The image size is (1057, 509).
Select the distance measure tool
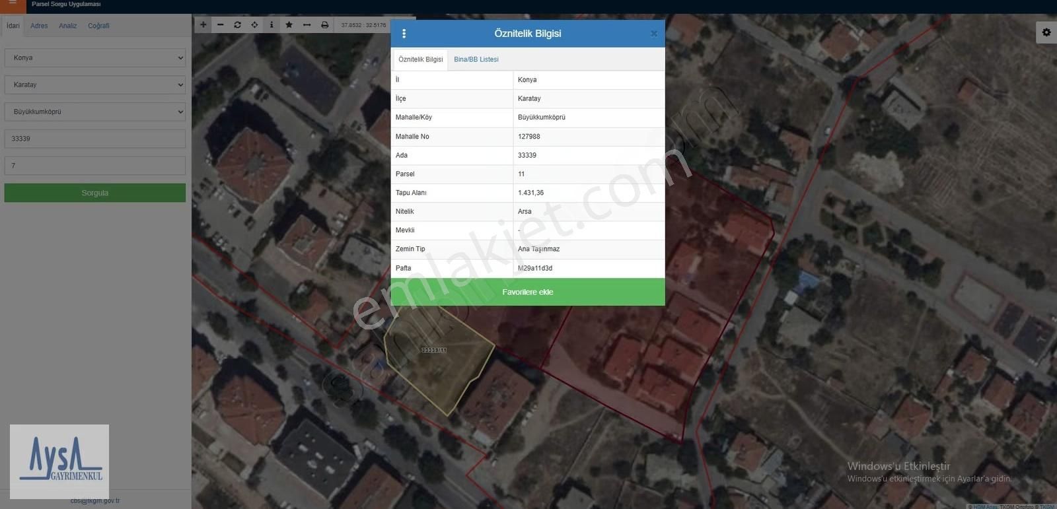pos(307,25)
